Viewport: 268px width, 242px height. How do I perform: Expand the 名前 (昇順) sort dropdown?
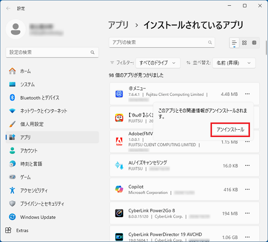point(234,63)
